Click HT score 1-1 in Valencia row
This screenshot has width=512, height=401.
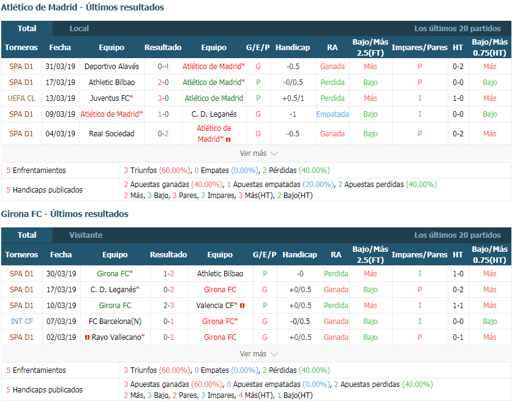click(x=457, y=306)
